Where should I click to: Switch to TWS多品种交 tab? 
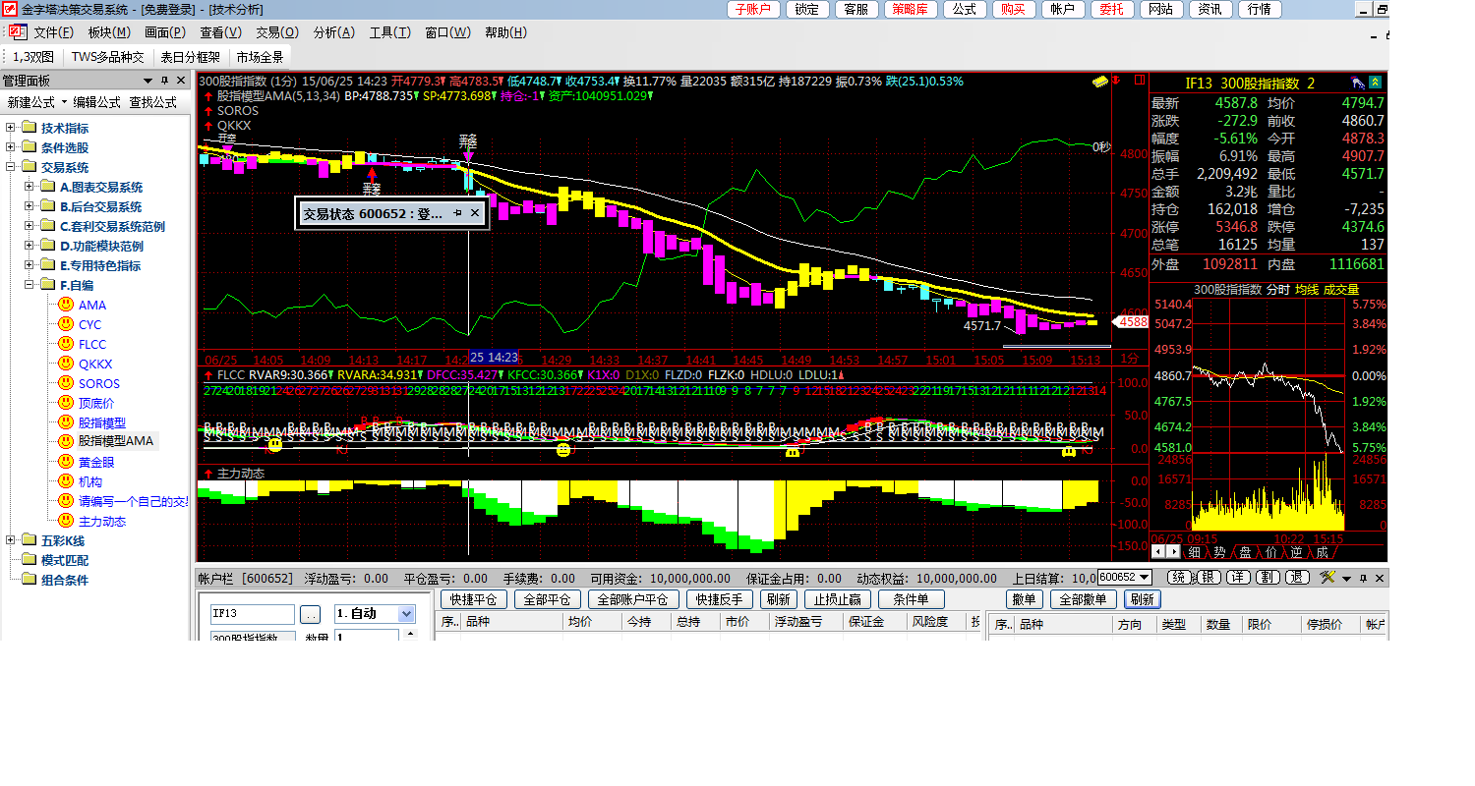[108, 57]
